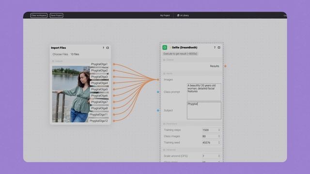Select the PhygitalOlga4 output label
The image size is (310, 174).
[99, 83]
